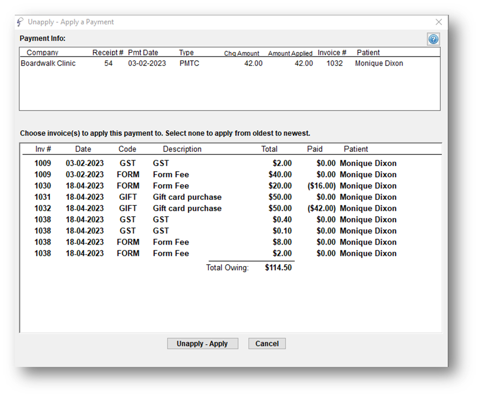Screen dimensions: 479x397
Task: Select invoice 1009 Form Fee $40.00 row
Action: click(215, 174)
